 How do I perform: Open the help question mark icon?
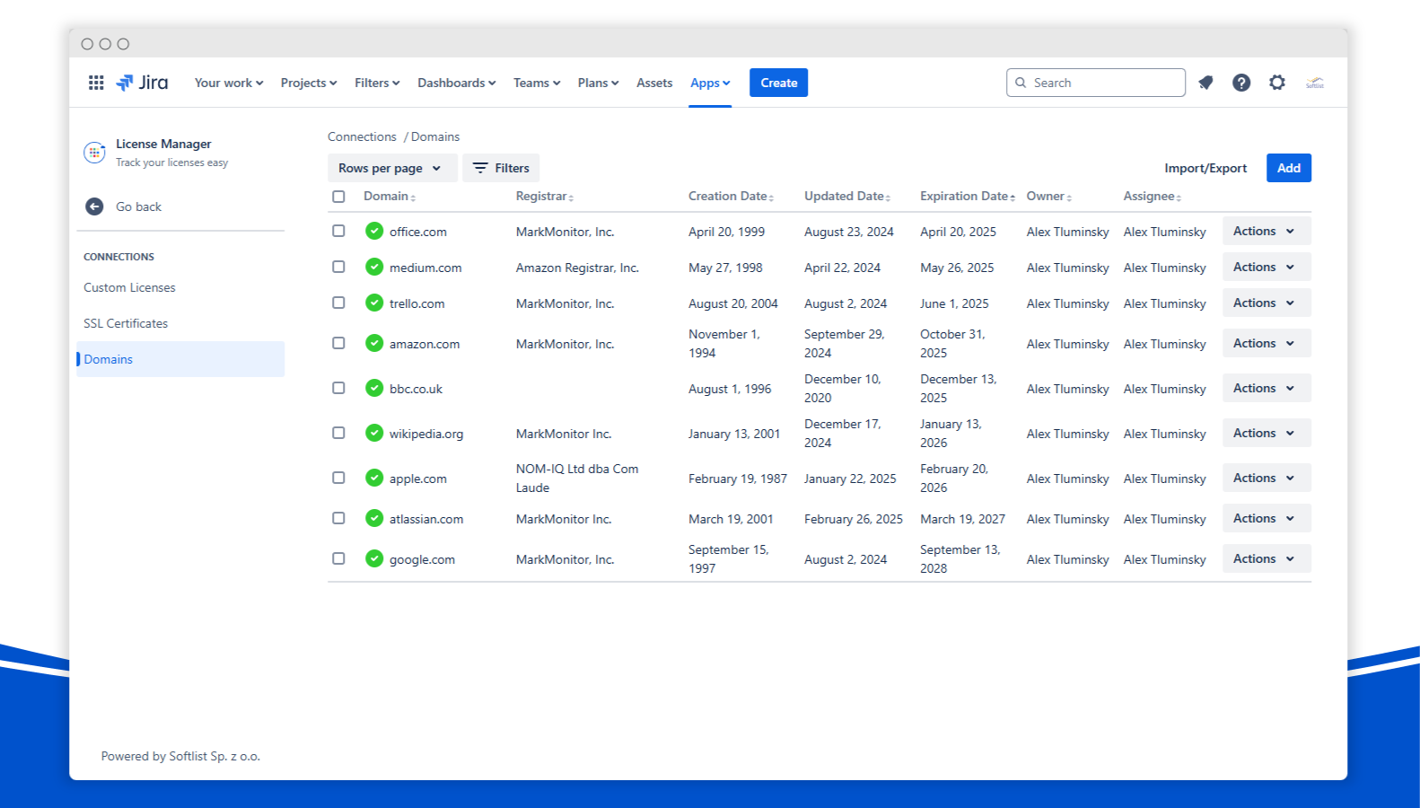pyautogui.click(x=1241, y=83)
